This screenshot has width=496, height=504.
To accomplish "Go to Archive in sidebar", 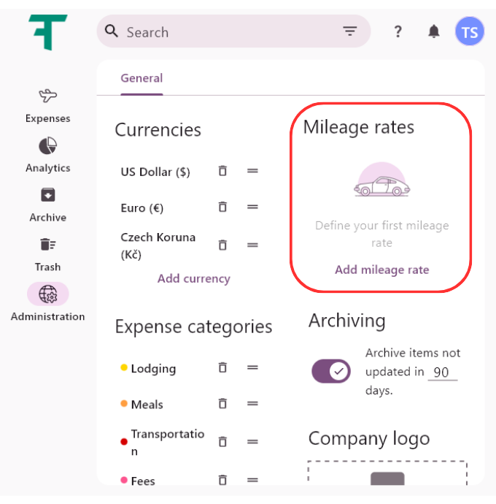I will tap(47, 196).
